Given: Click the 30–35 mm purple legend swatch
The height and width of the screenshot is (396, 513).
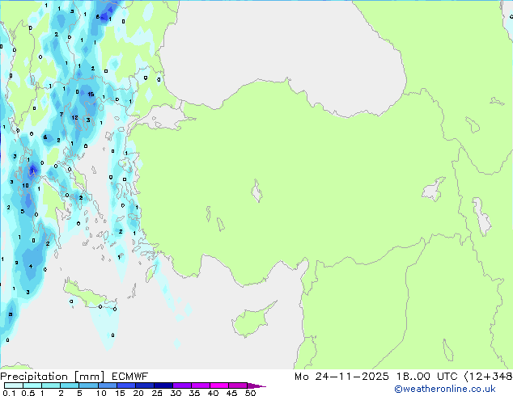Looking at the screenshot, I should tap(181, 385).
